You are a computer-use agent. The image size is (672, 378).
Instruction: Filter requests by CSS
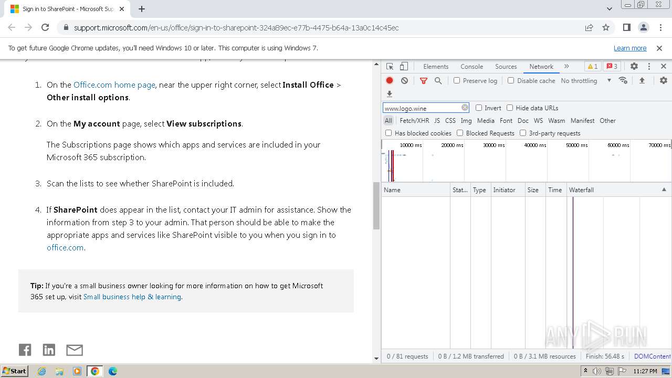(x=450, y=120)
